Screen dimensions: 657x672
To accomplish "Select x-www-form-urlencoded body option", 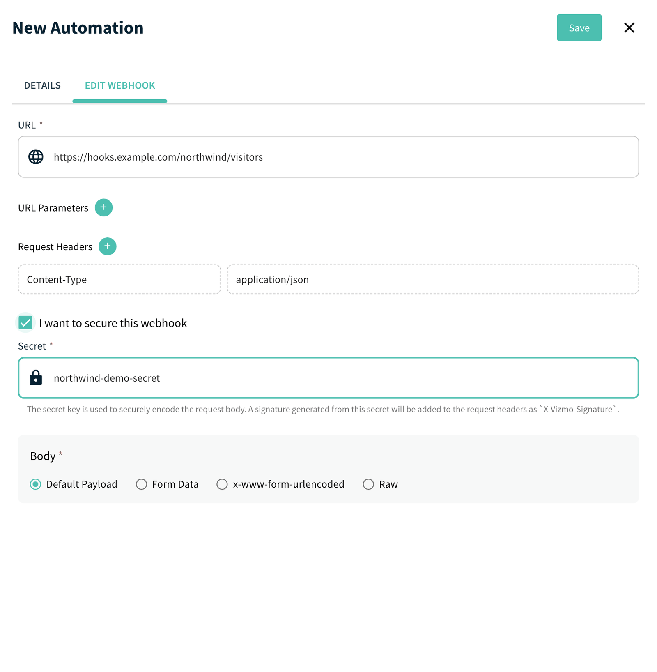I will tap(222, 484).
